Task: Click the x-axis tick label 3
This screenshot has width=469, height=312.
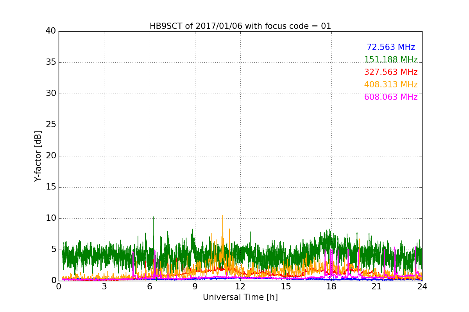Action: (x=104, y=287)
